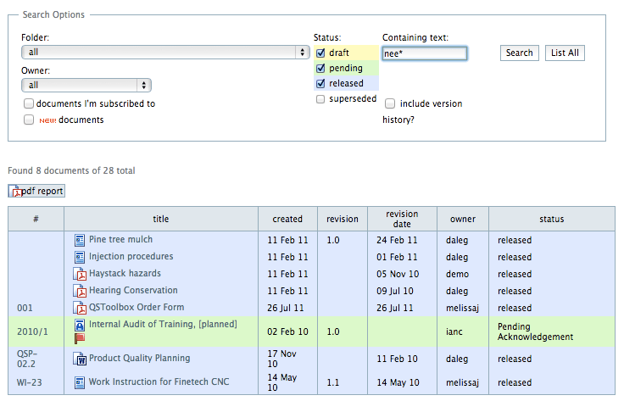Sort by the # column header

[x=36, y=220]
